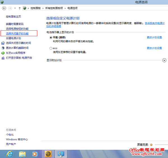Open 用户帐户 link
168x158 pixels.
pyautogui.click(x=11, y=144)
